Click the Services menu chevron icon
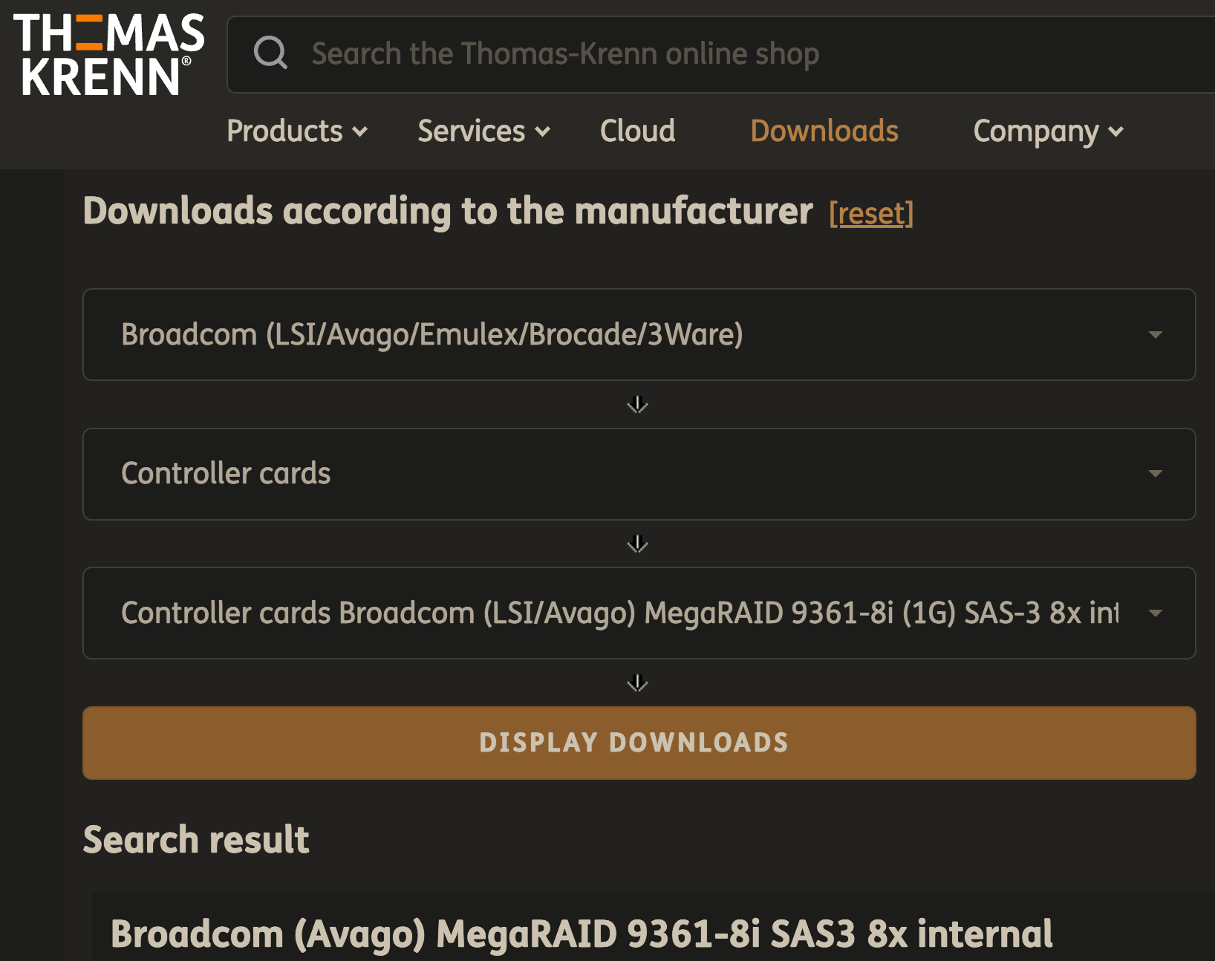 (x=543, y=132)
